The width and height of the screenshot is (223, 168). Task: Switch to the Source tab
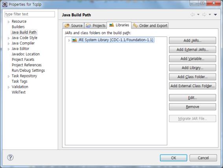[74, 26]
